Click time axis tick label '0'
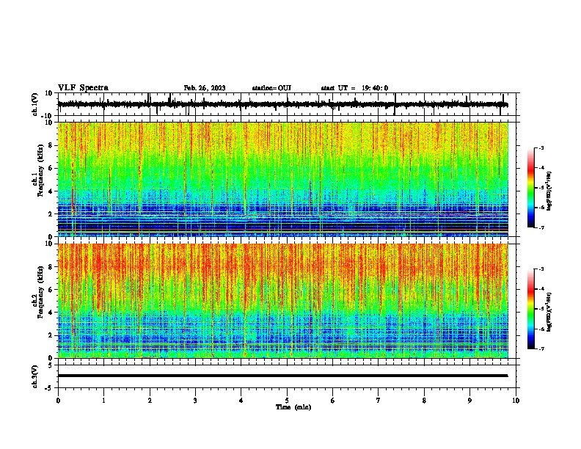Image resolution: width=581 pixels, height=449 pixels. coord(58,401)
